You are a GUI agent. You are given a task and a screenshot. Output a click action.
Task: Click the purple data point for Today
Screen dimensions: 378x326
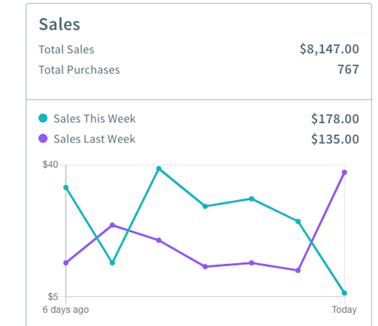[x=344, y=172]
